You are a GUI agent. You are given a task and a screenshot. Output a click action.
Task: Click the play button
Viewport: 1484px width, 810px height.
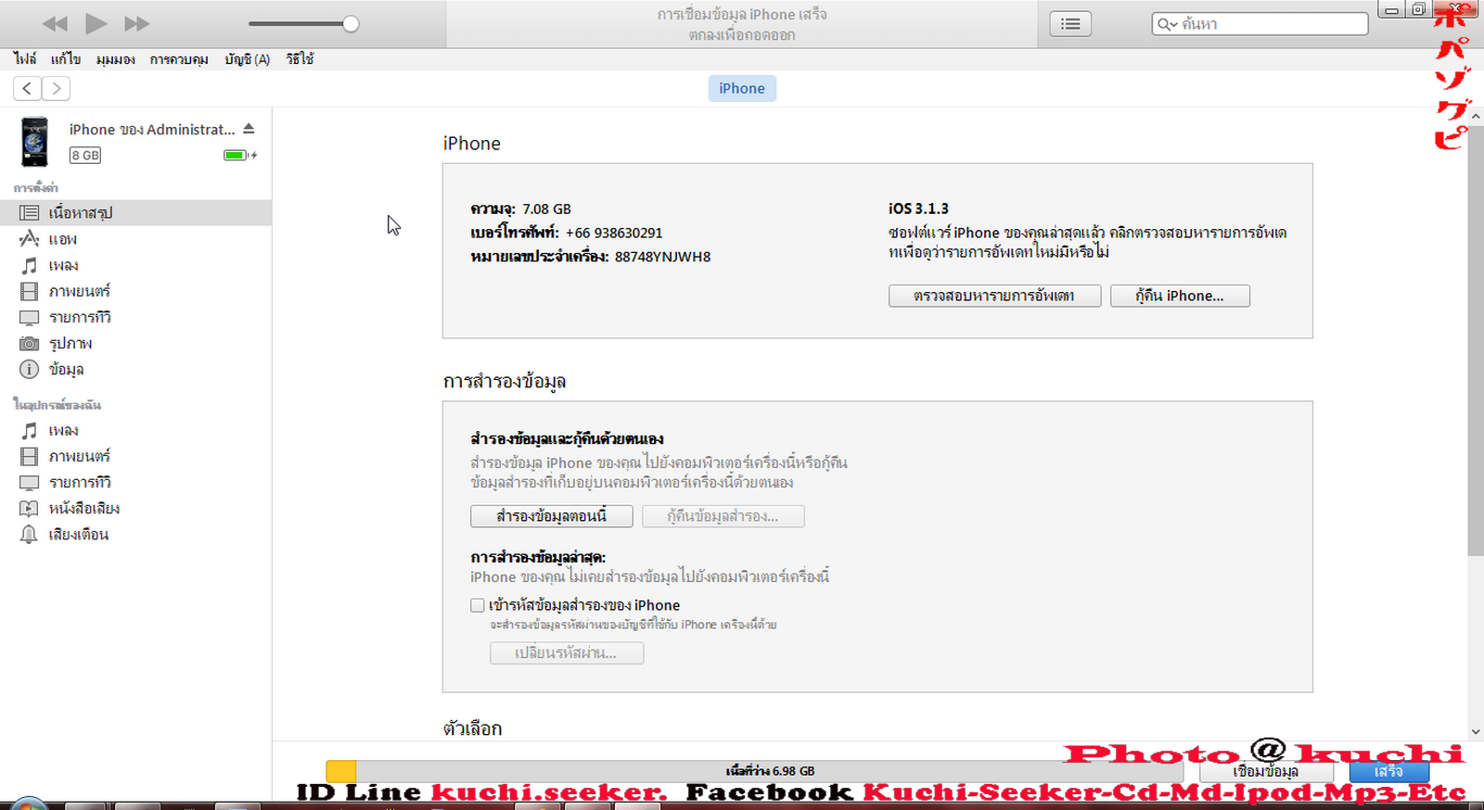tap(96, 23)
